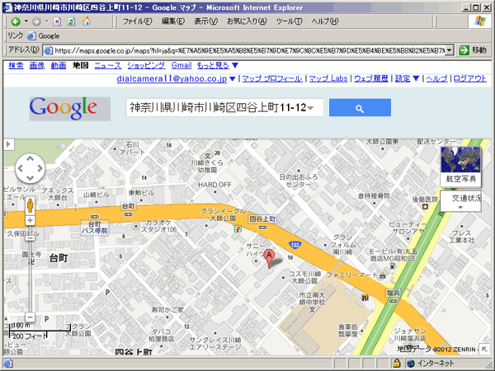
Task: Open ヘルプ(H) menu
Action: coord(325,21)
